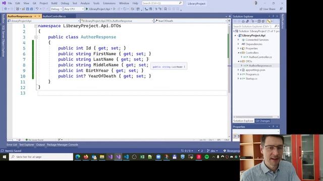Collapse the namespace block on line 1

[x=36, y=26]
